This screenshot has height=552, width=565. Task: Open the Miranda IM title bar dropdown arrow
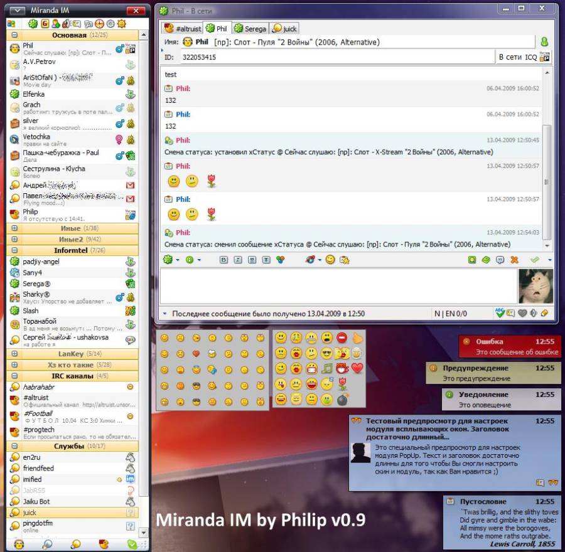pos(18,11)
